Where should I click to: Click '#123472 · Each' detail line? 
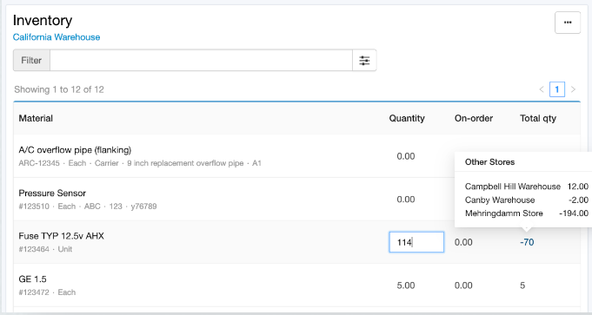click(47, 292)
